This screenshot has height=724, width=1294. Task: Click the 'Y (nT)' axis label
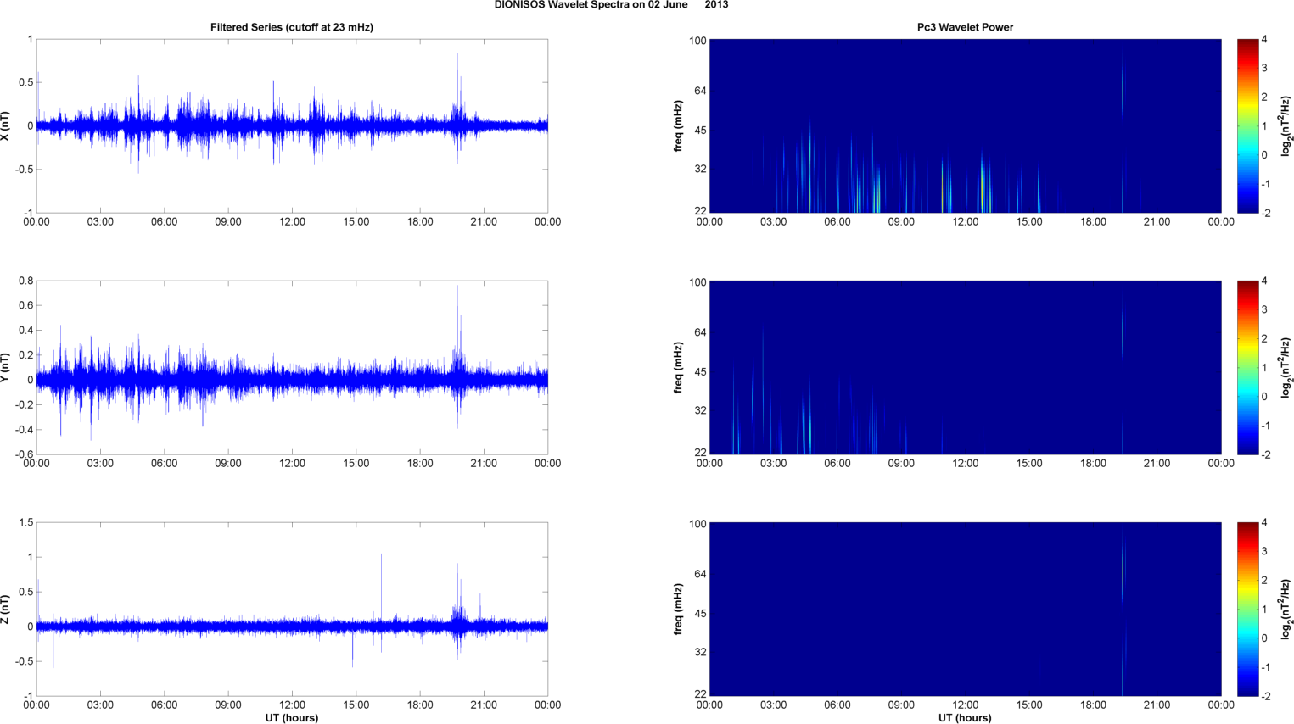point(6,367)
